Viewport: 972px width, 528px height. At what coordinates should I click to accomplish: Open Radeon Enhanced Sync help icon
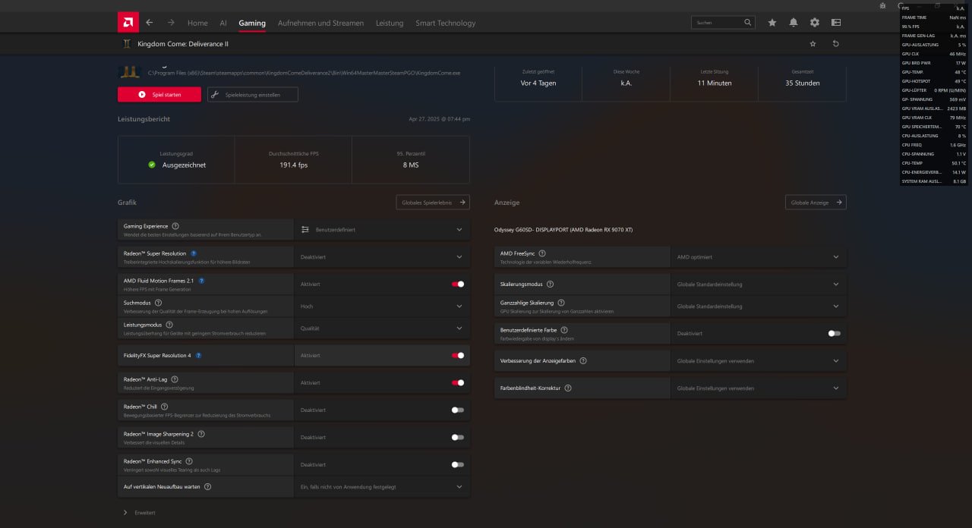click(189, 461)
